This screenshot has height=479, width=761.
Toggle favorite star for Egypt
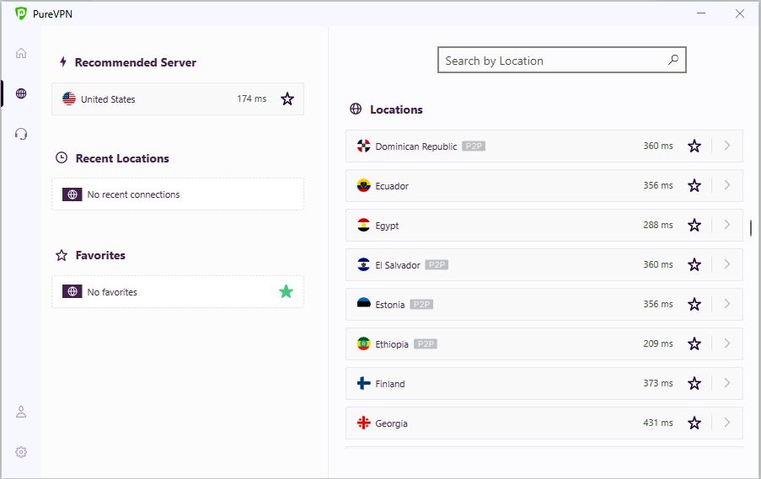click(694, 226)
